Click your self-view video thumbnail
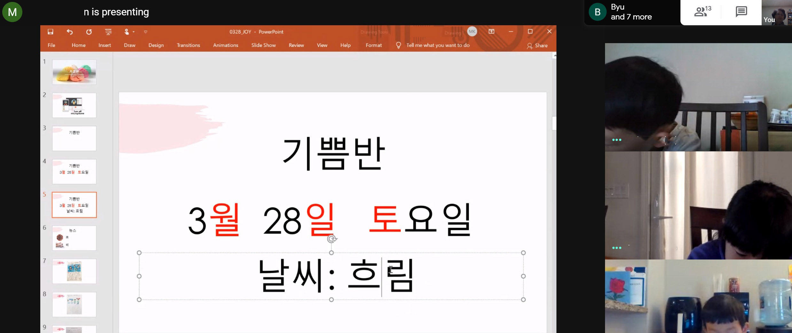Image resolution: width=792 pixels, height=333 pixels. tap(777, 13)
